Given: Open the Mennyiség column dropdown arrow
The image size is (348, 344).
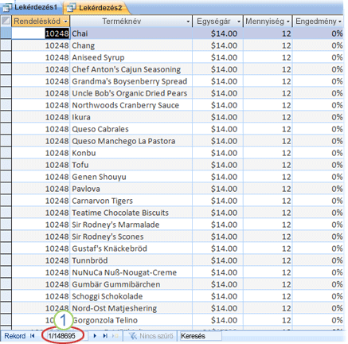Looking at the screenshot, I should [x=288, y=21].
